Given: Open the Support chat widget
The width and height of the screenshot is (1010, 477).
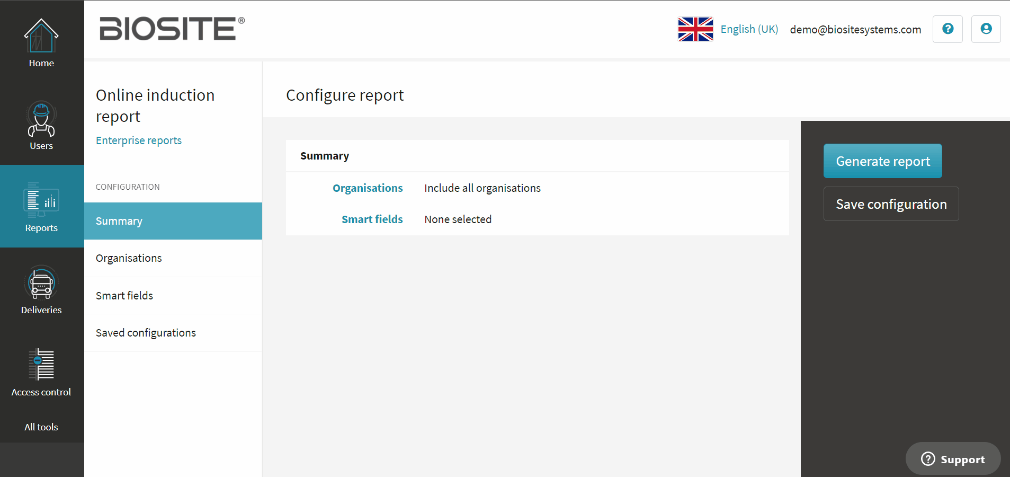Looking at the screenshot, I should 953,459.
